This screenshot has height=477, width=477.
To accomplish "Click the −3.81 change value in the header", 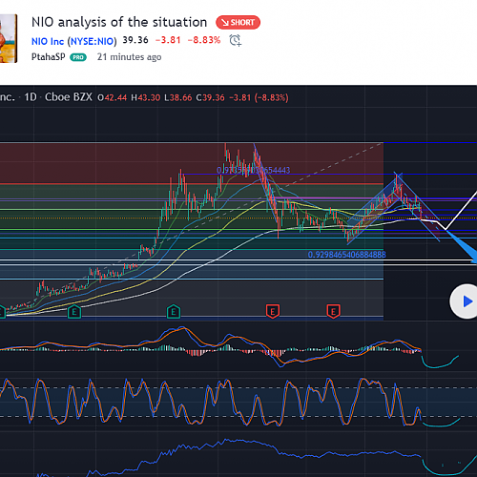I will [x=168, y=40].
